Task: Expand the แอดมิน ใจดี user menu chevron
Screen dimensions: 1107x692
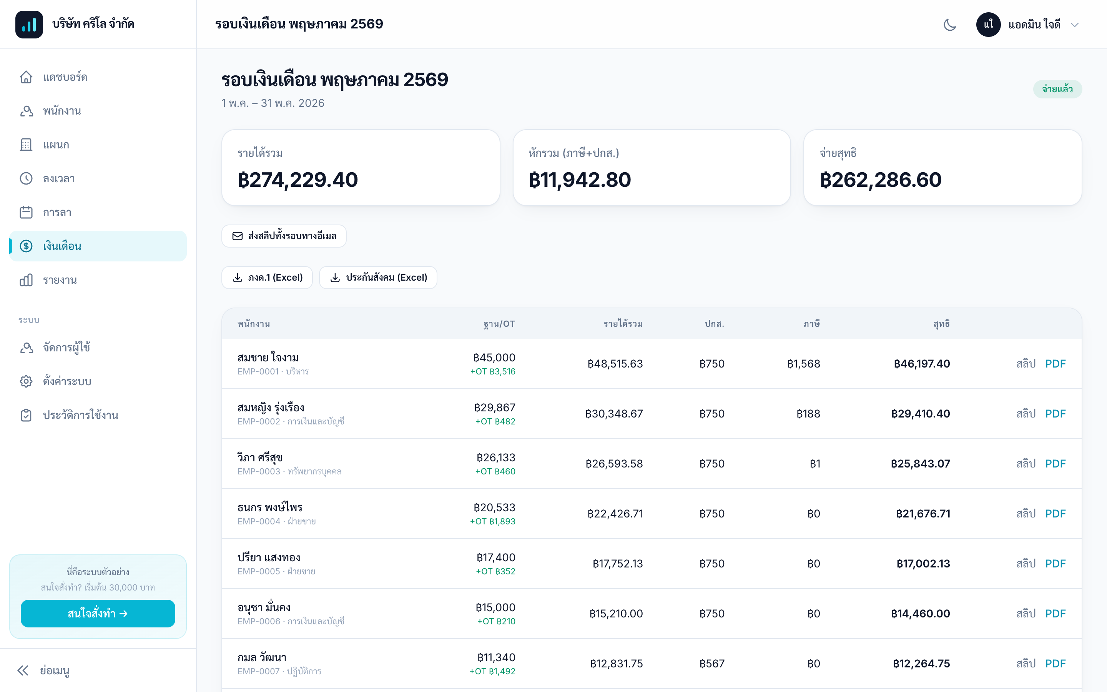Action: point(1075,25)
